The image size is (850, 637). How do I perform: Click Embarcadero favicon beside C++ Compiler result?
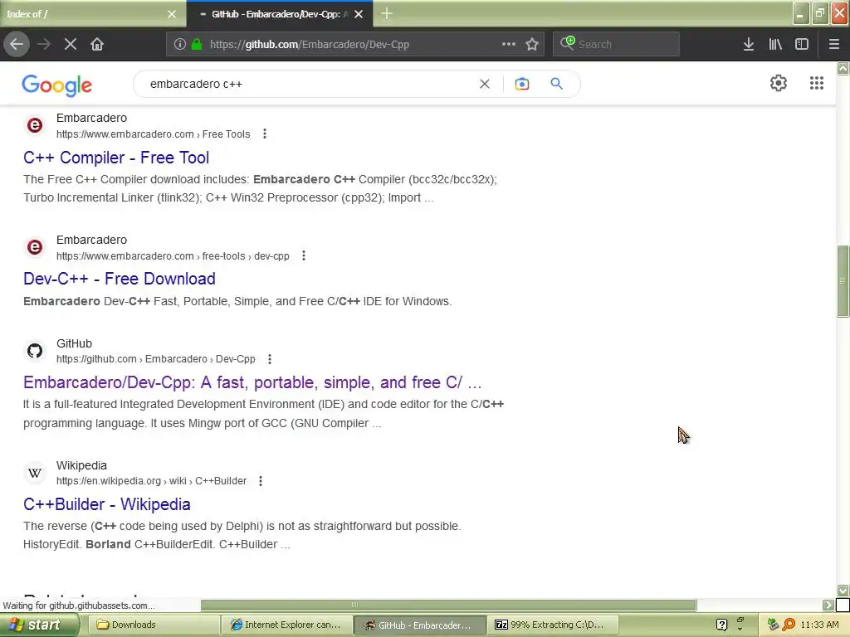coord(35,126)
